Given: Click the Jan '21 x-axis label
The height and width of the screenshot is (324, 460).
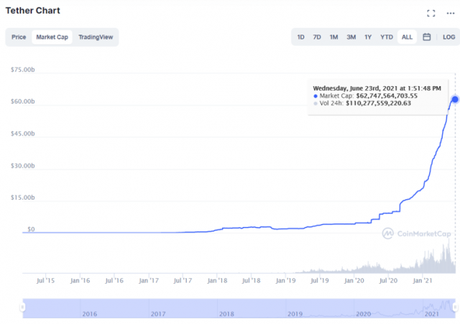Looking at the screenshot, I should (x=423, y=281).
